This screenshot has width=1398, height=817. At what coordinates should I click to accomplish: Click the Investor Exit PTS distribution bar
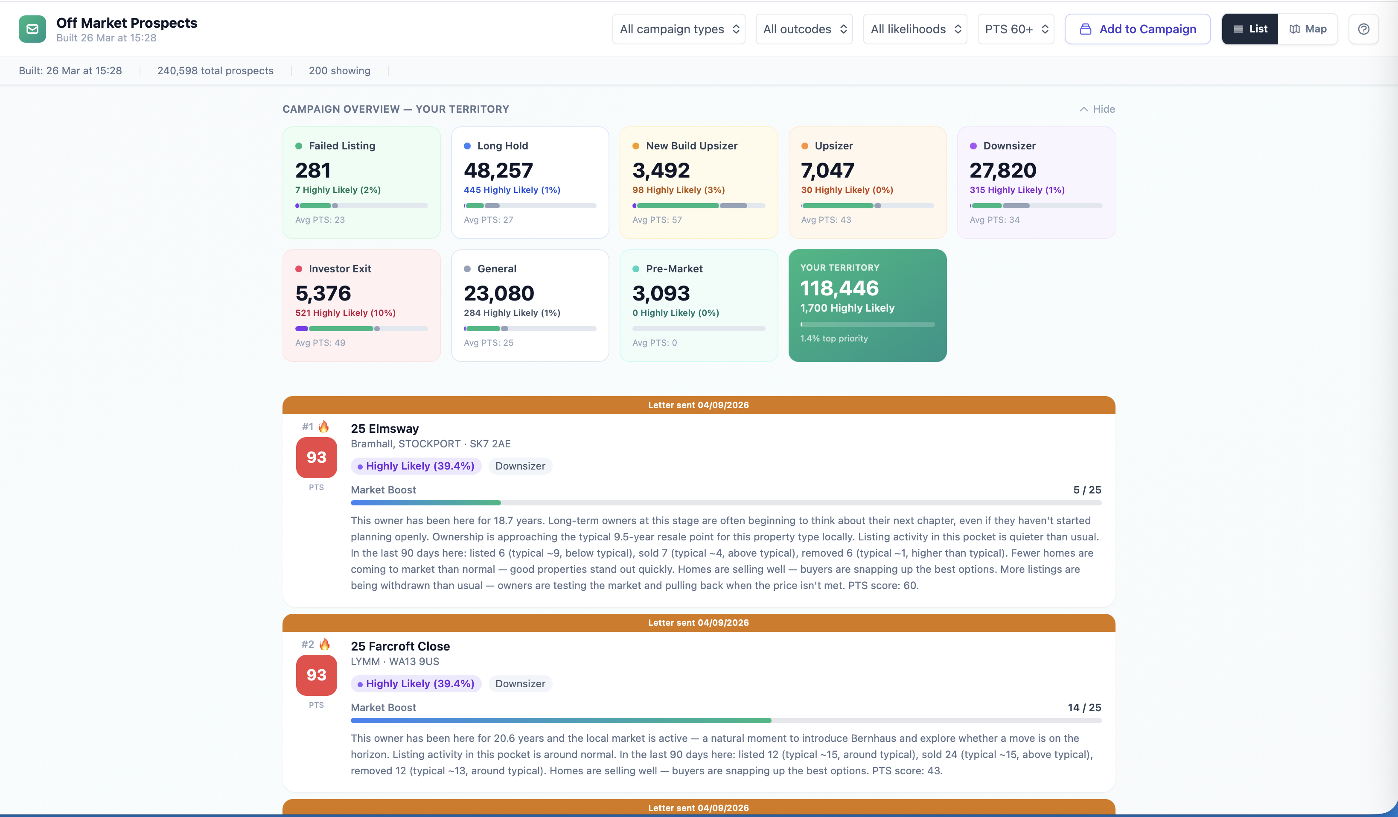pyautogui.click(x=361, y=329)
